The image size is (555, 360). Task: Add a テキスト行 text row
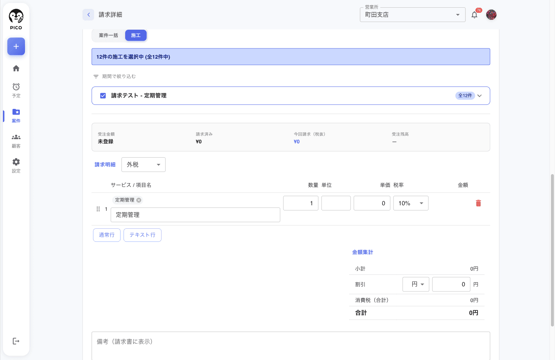[x=142, y=235]
